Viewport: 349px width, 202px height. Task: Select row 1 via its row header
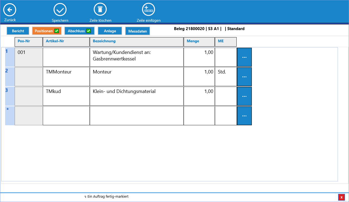click(x=10, y=57)
